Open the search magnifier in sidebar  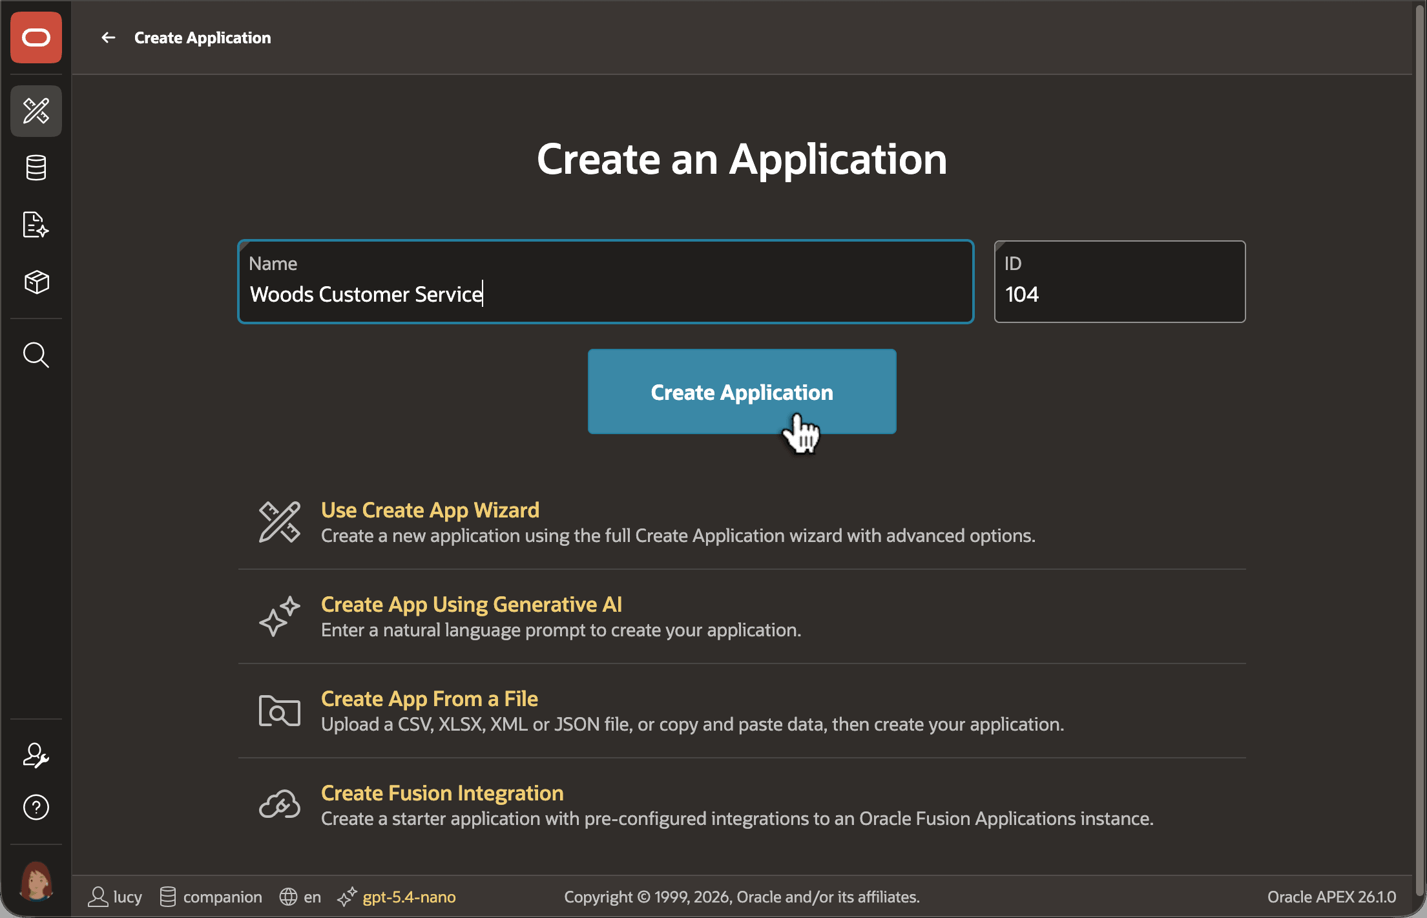(x=36, y=355)
